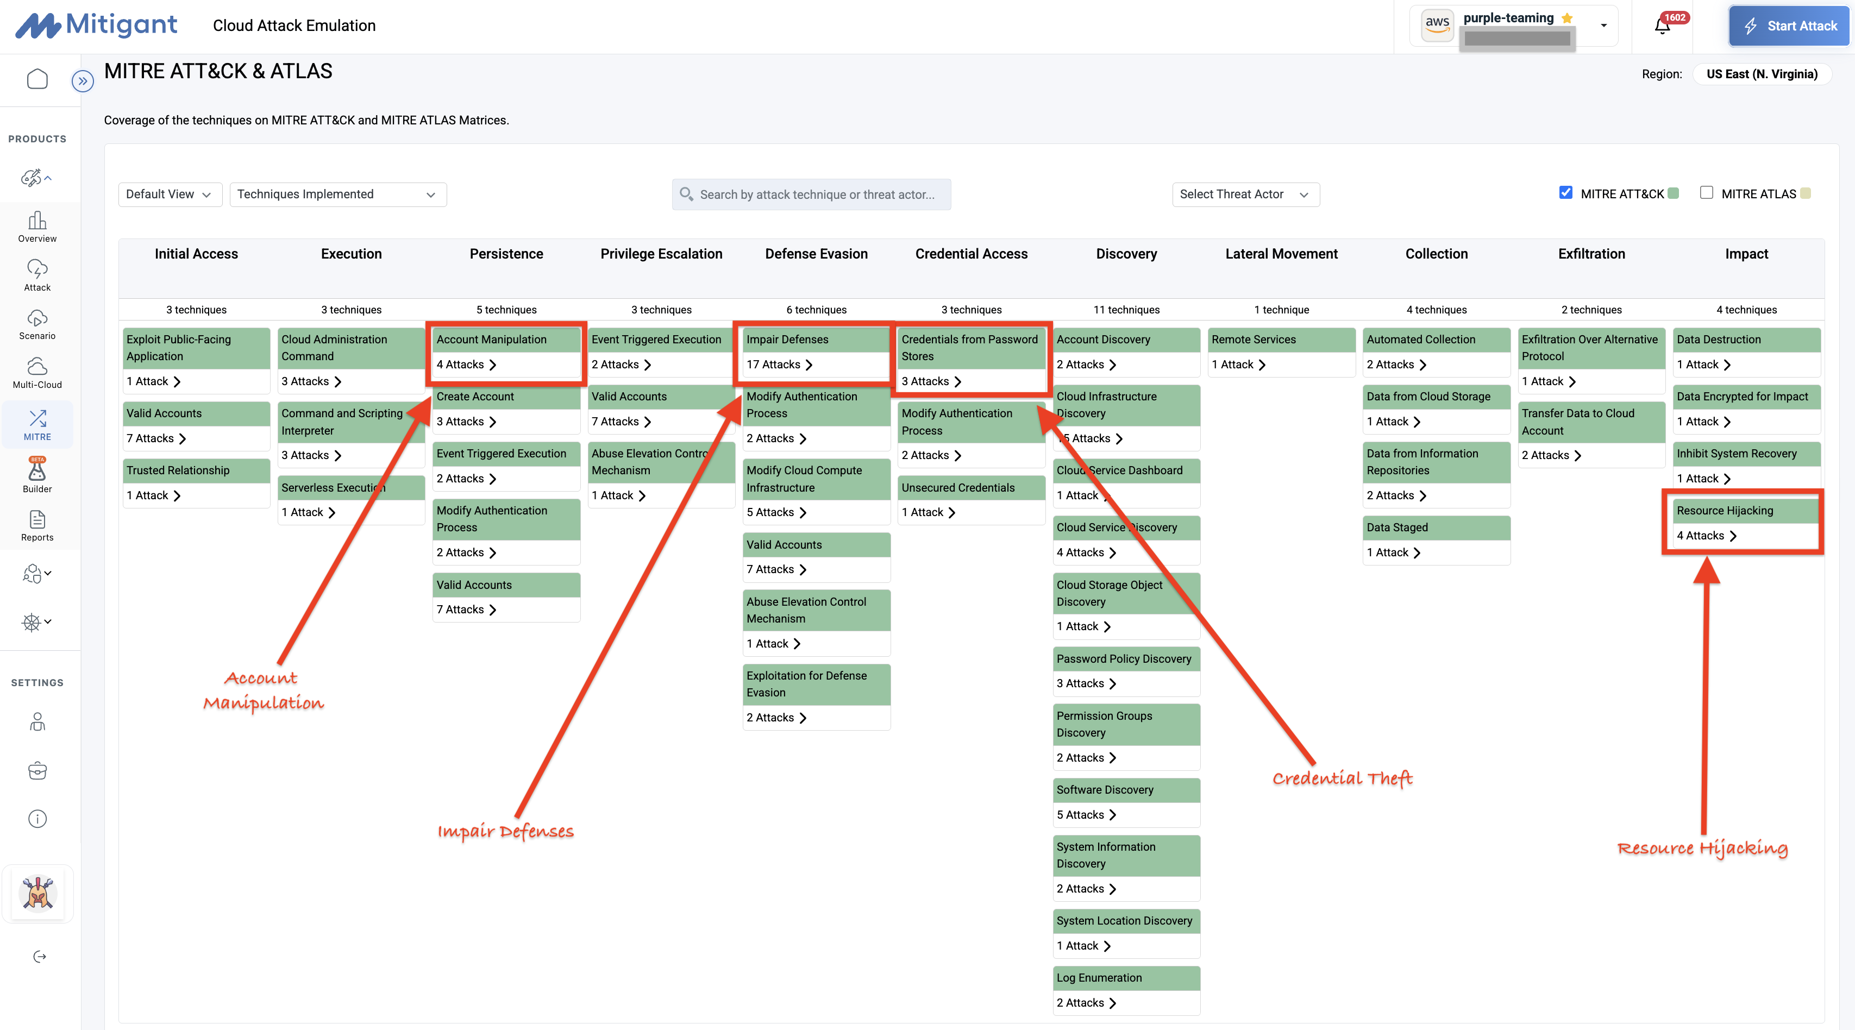Screen dimensions: 1855x1030
Task: Open the Reports sidebar icon
Action: pyautogui.click(x=37, y=525)
